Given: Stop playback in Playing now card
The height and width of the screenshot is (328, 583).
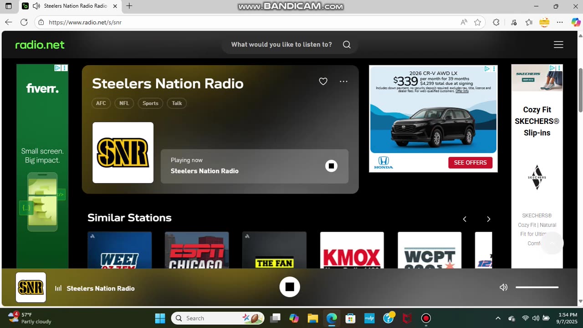Looking at the screenshot, I should point(331,166).
